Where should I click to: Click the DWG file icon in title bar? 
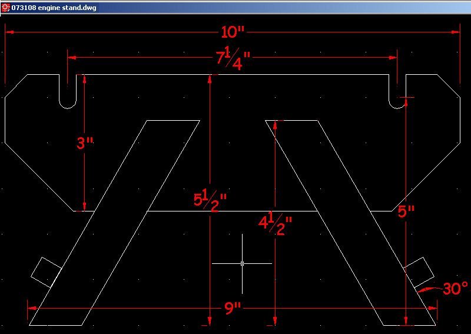[6, 7]
